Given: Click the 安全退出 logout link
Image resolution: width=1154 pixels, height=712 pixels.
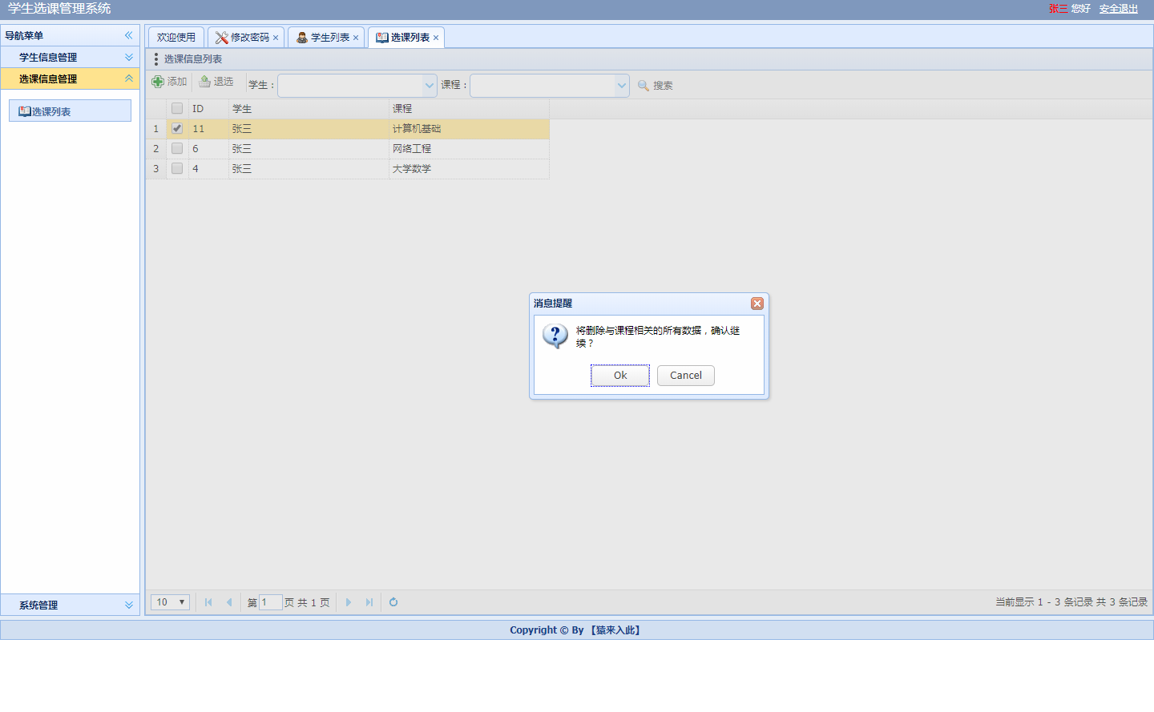Looking at the screenshot, I should coord(1119,9).
